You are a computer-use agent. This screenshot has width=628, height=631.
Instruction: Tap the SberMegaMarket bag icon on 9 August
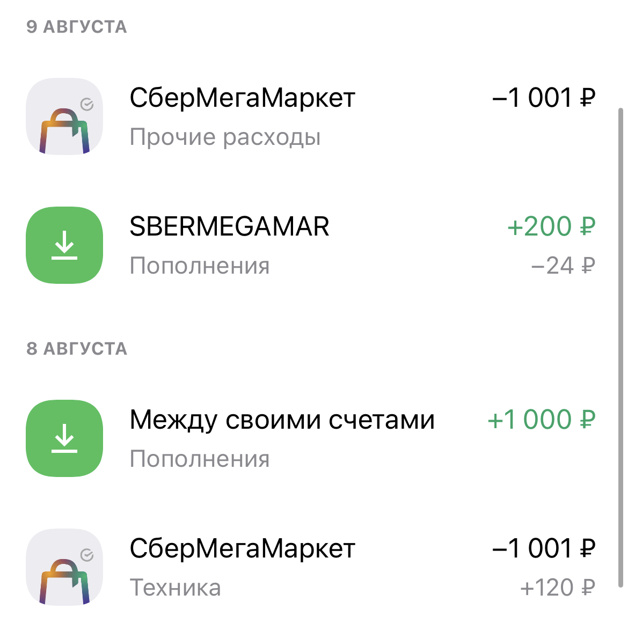click(64, 116)
